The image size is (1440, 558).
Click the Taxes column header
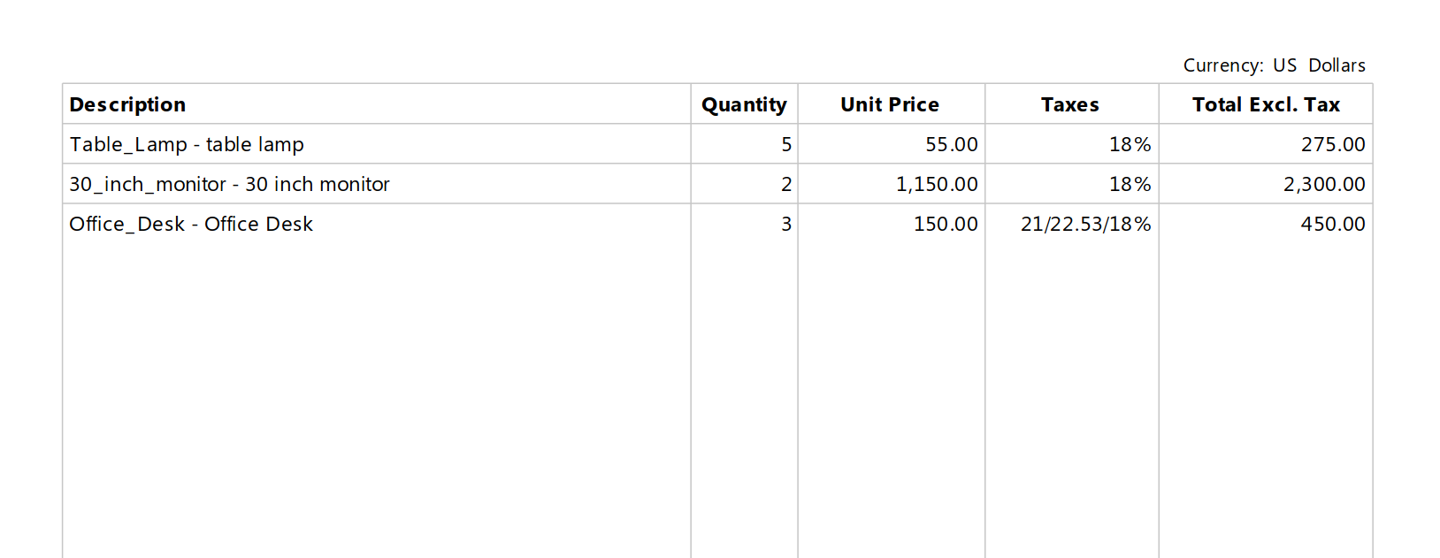pos(1070,104)
